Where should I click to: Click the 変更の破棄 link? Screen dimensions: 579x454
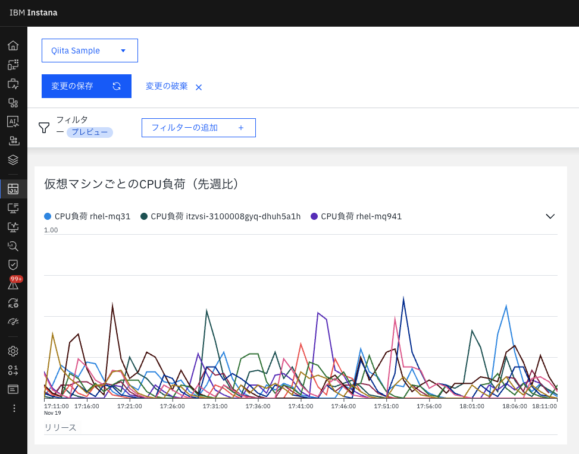[x=167, y=86]
